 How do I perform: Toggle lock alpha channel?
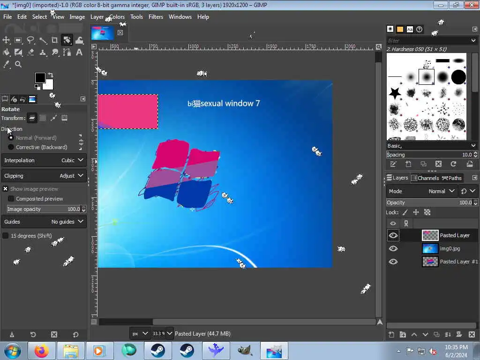tap(427, 212)
